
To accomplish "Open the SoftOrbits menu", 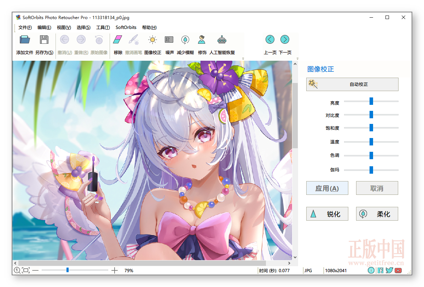I will point(126,28).
